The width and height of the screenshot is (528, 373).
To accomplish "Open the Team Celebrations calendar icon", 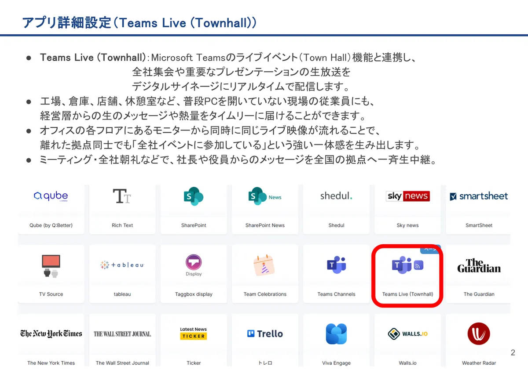I will [x=264, y=265].
